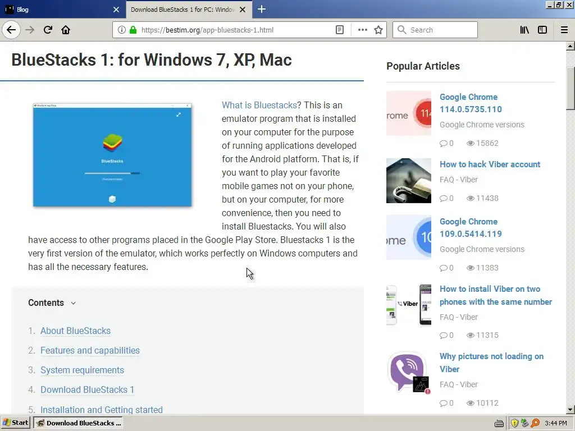The height and width of the screenshot is (431, 575).
Task: Click the forward navigation arrow
Action: pos(30,30)
